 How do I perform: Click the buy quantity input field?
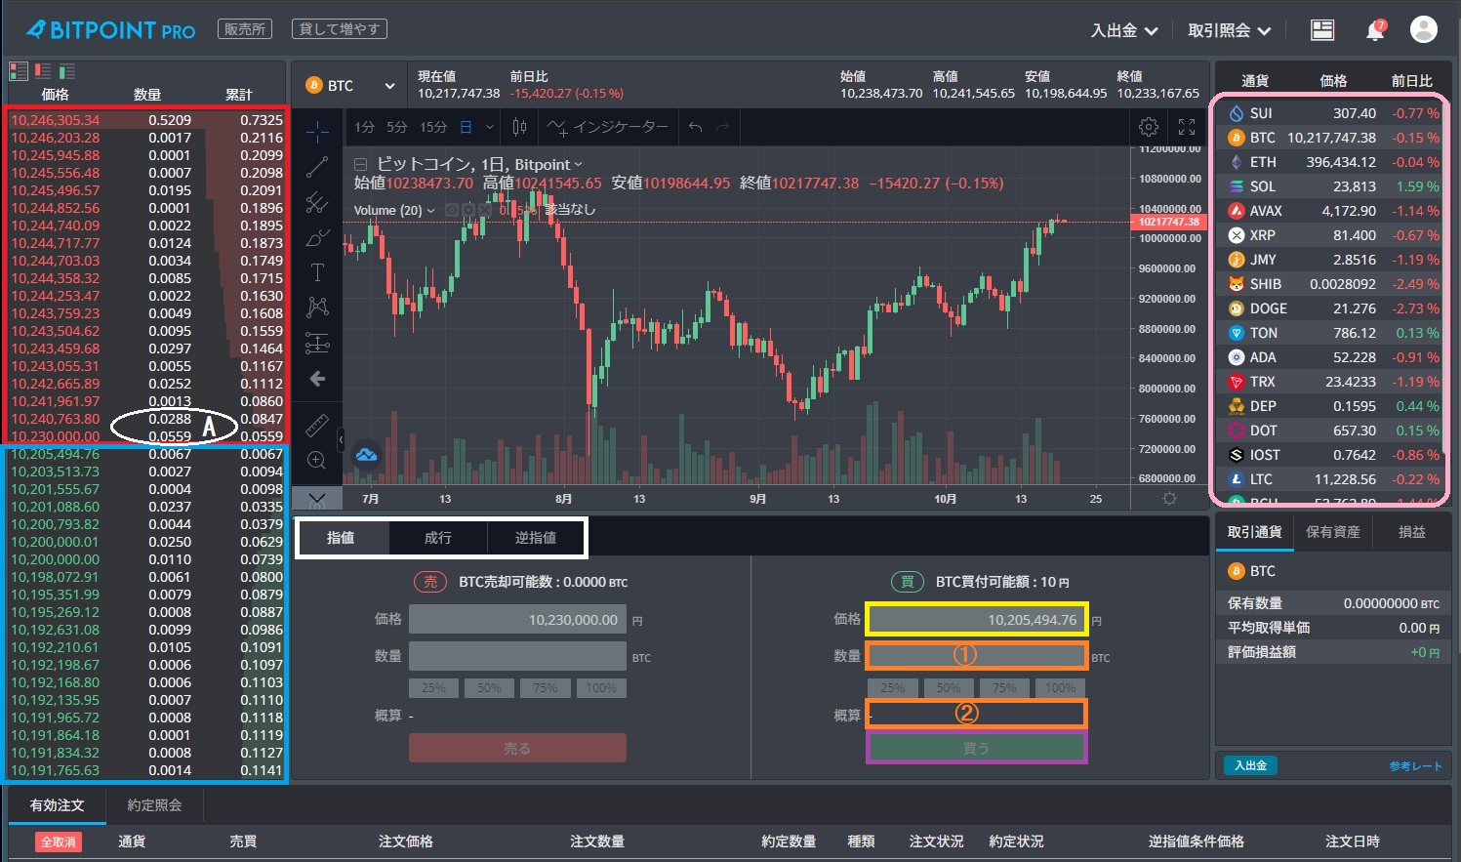[977, 655]
